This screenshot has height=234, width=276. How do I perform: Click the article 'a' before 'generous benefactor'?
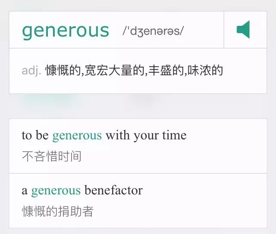click(x=25, y=191)
